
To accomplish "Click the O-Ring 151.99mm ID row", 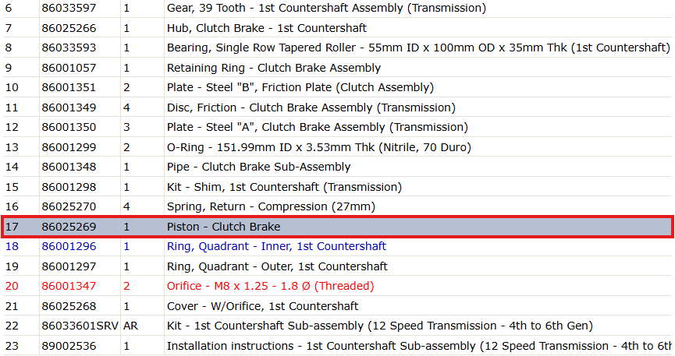I will pos(337,147).
